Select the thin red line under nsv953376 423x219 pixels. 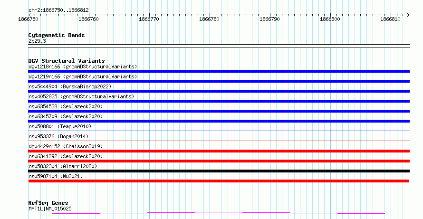point(219,141)
